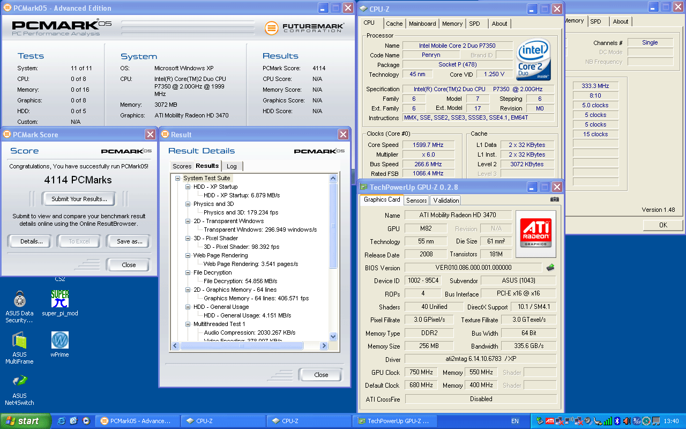Open the Log tab in Result
686x429 pixels.
coord(232,166)
